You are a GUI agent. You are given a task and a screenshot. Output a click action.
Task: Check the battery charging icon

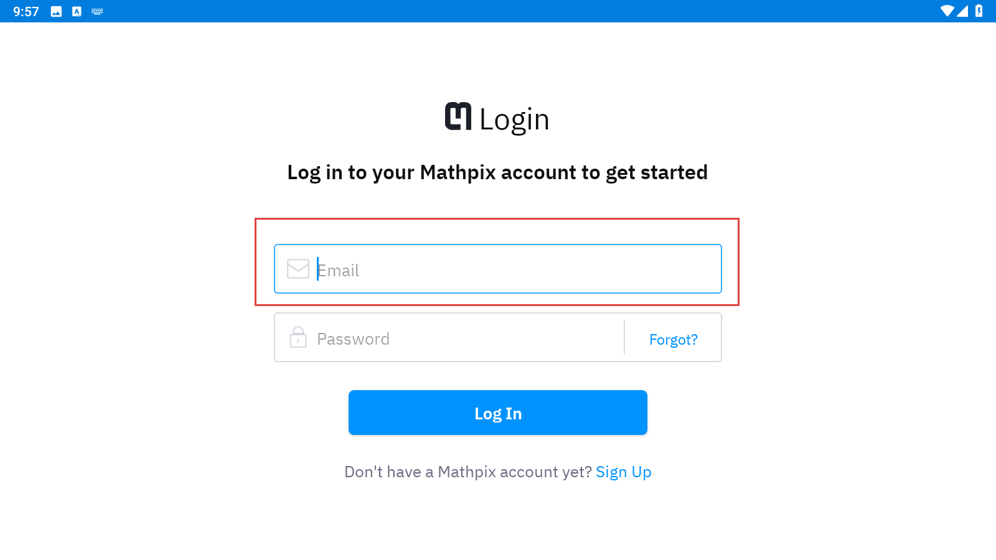click(979, 11)
